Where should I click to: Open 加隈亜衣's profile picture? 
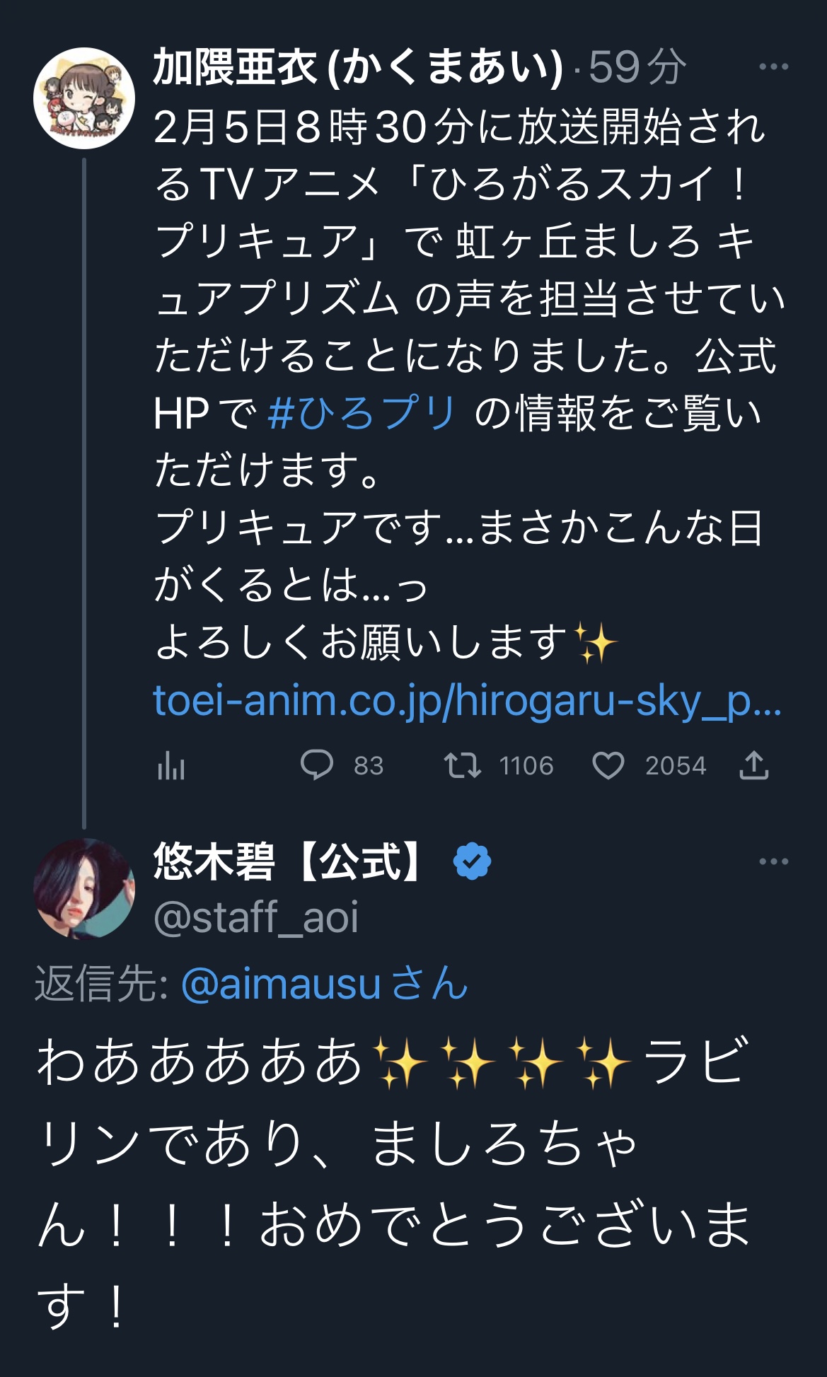(84, 98)
